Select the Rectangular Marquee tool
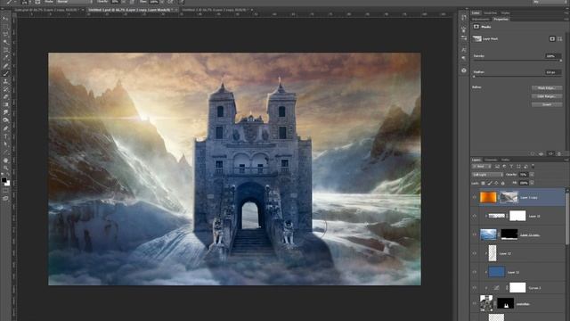This screenshot has height=321, width=570. 5,26
